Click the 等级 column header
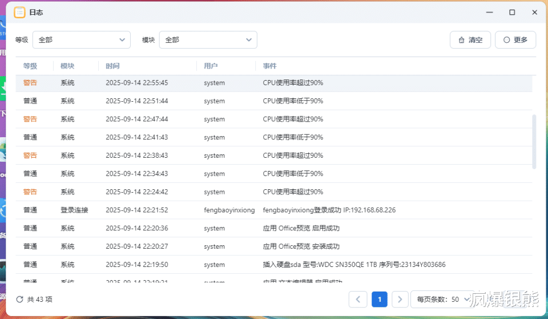 tap(30, 66)
